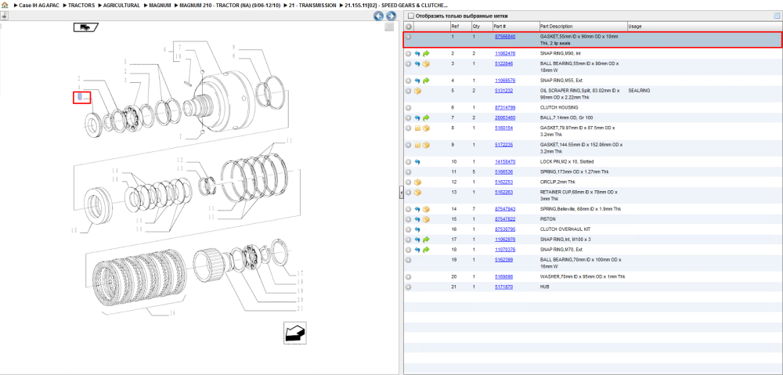
Task: Click the yellow note icon on ref 8 row
Action: [x=417, y=128]
